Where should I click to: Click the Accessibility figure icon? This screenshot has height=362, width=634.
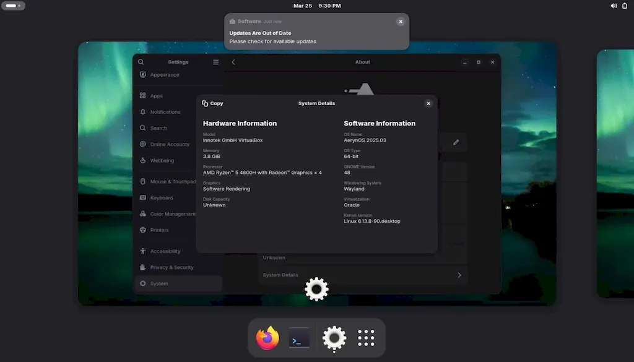point(143,251)
